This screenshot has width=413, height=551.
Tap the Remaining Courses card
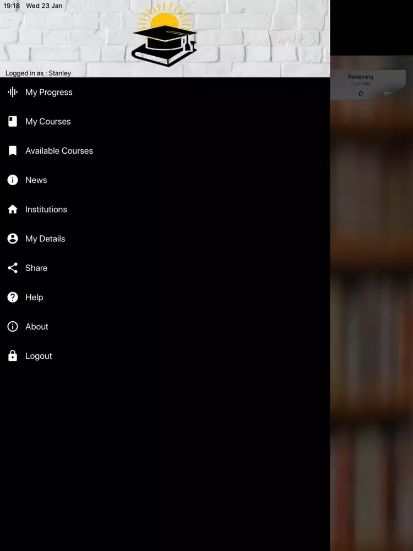point(368,84)
